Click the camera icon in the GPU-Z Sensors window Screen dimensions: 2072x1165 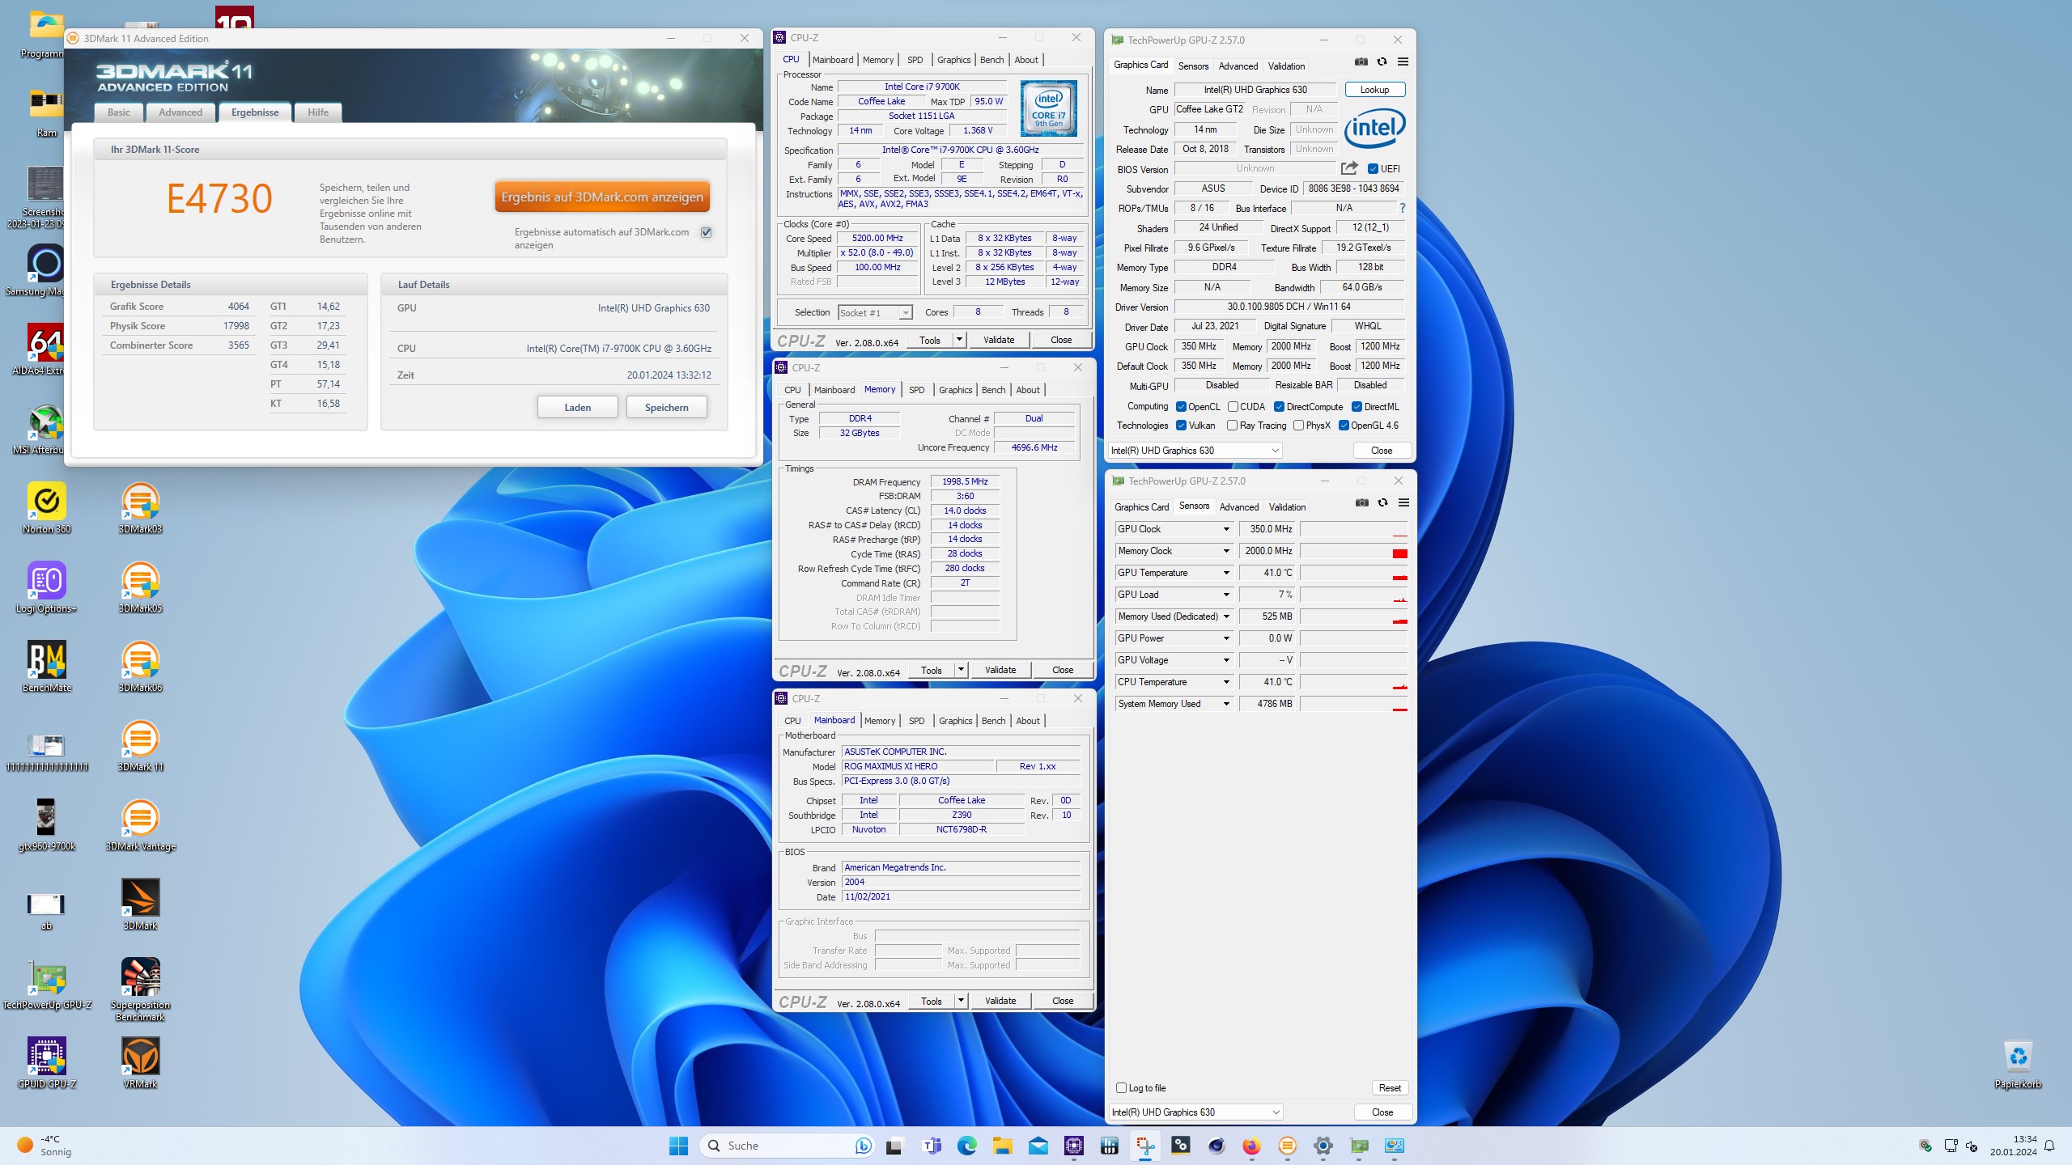1362,502
